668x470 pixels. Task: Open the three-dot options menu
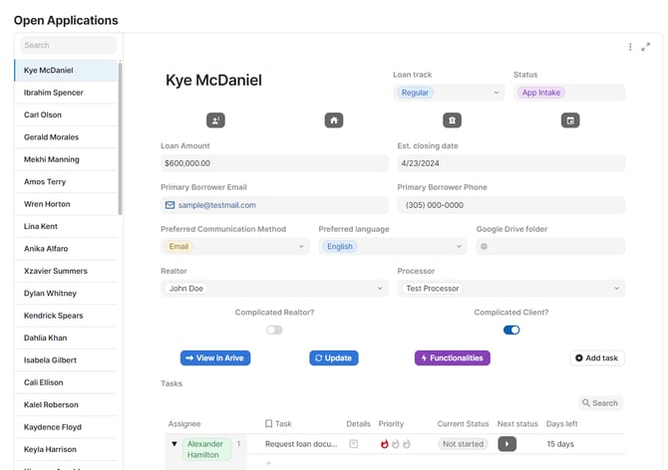(630, 47)
